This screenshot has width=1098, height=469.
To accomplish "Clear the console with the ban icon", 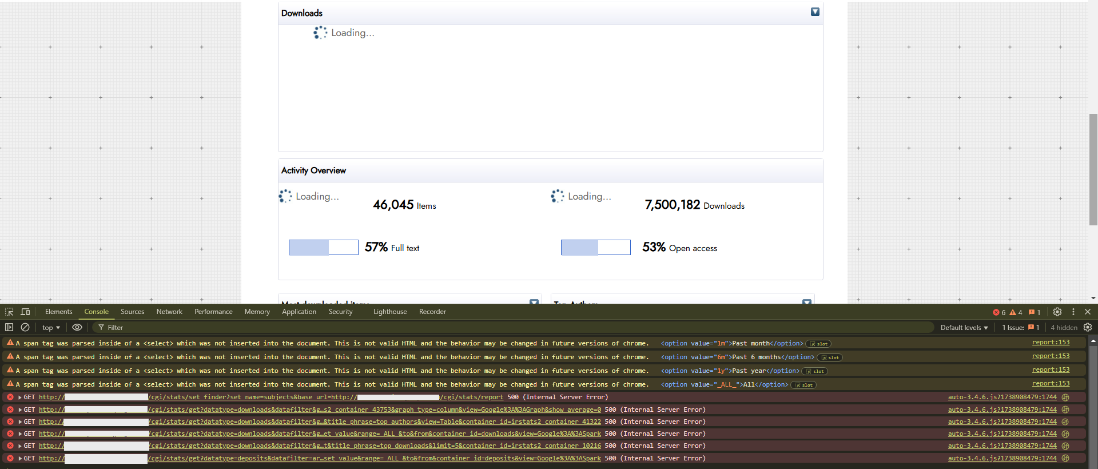I will [25, 327].
